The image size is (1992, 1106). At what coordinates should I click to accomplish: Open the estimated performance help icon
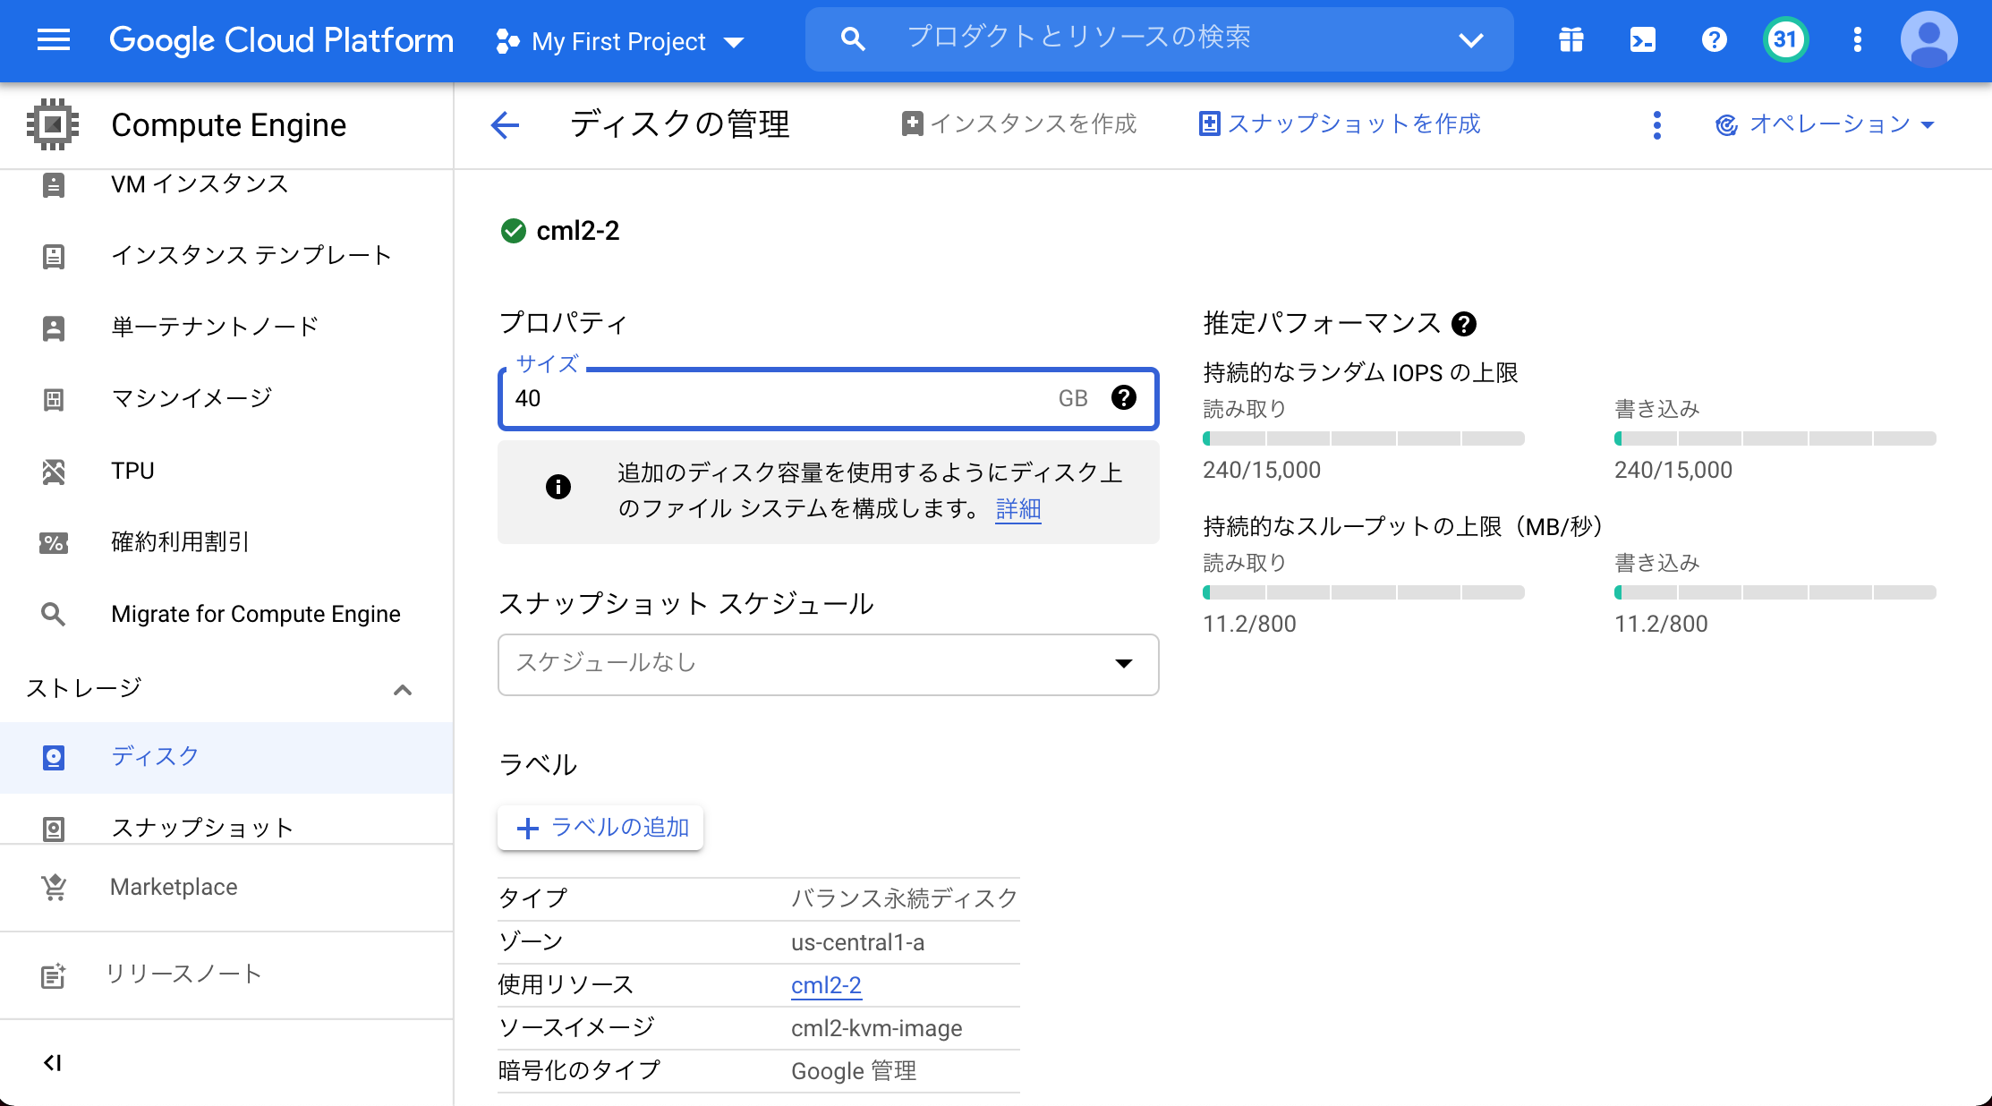[x=1465, y=324]
